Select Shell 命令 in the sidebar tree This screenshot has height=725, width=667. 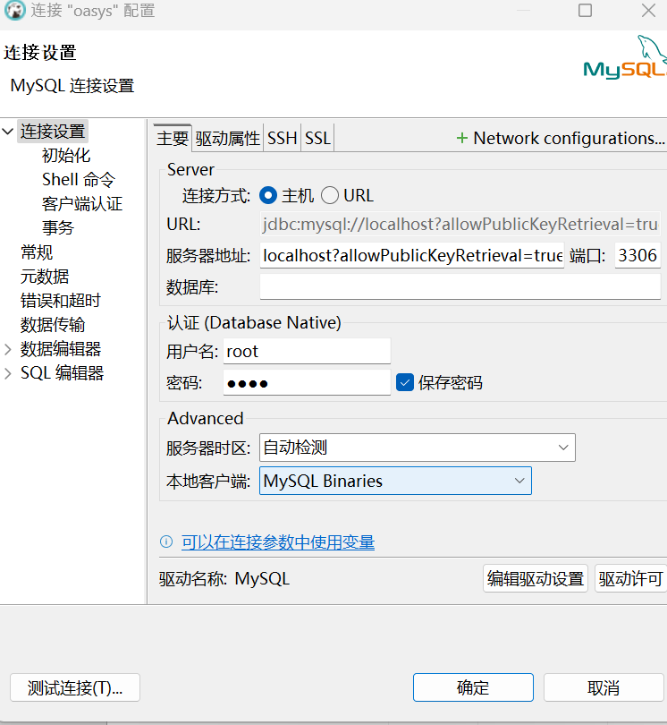coord(79,180)
